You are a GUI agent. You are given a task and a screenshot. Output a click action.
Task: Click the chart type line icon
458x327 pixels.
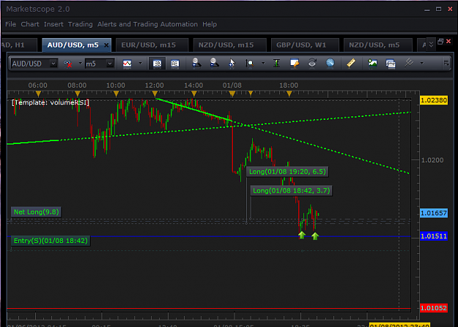tap(127, 64)
